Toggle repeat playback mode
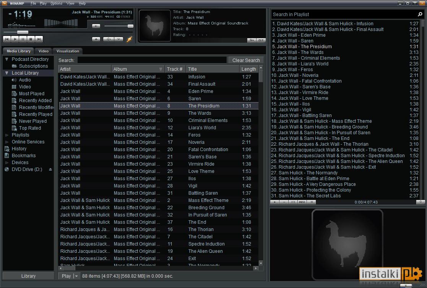Screen dimensions: 427x288 (119, 39)
